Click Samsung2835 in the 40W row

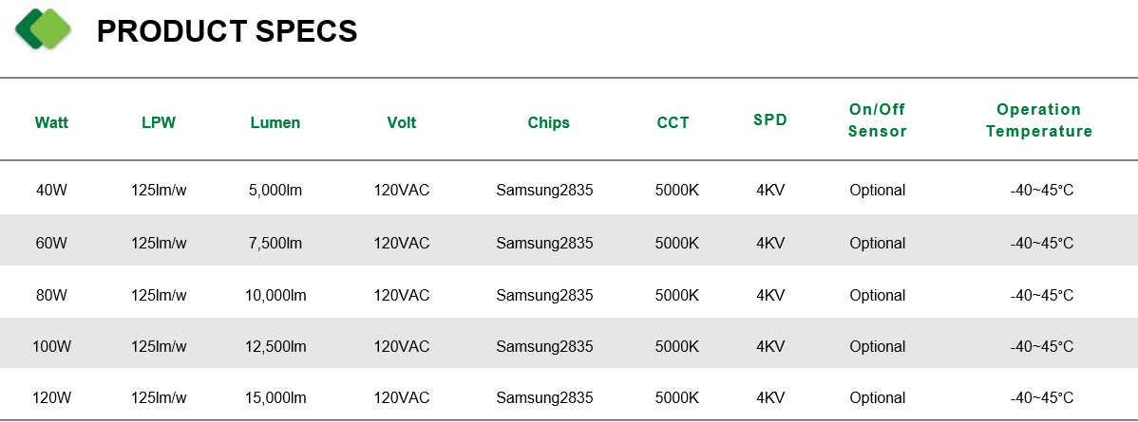(544, 191)
